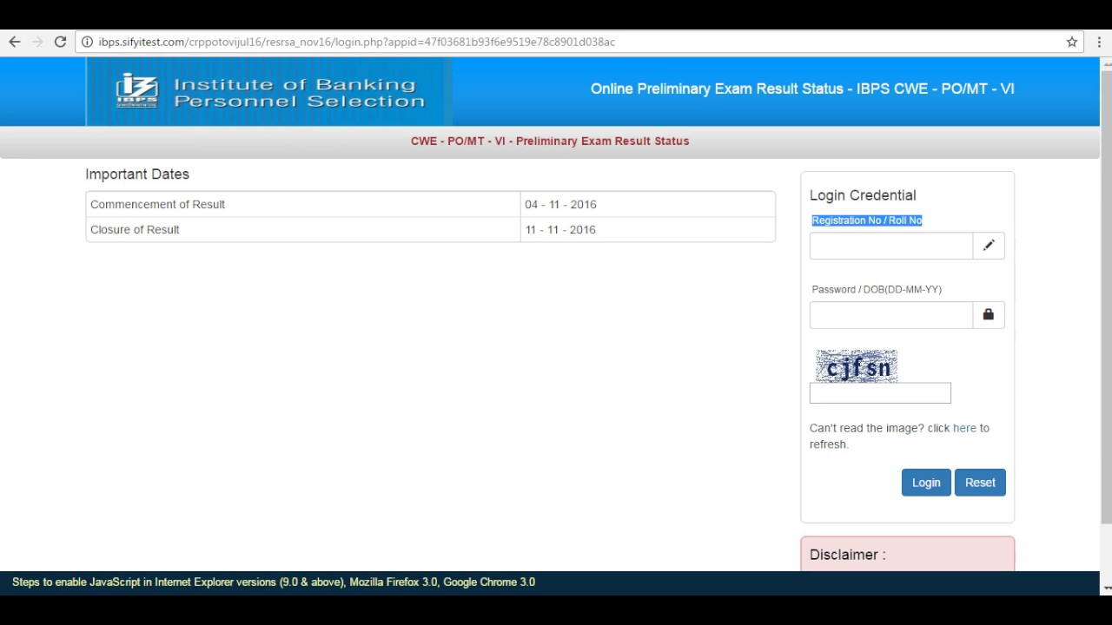Click the scrollbar down arrow
Viewport: 1112px width, 625px height.
point(1106,588)
